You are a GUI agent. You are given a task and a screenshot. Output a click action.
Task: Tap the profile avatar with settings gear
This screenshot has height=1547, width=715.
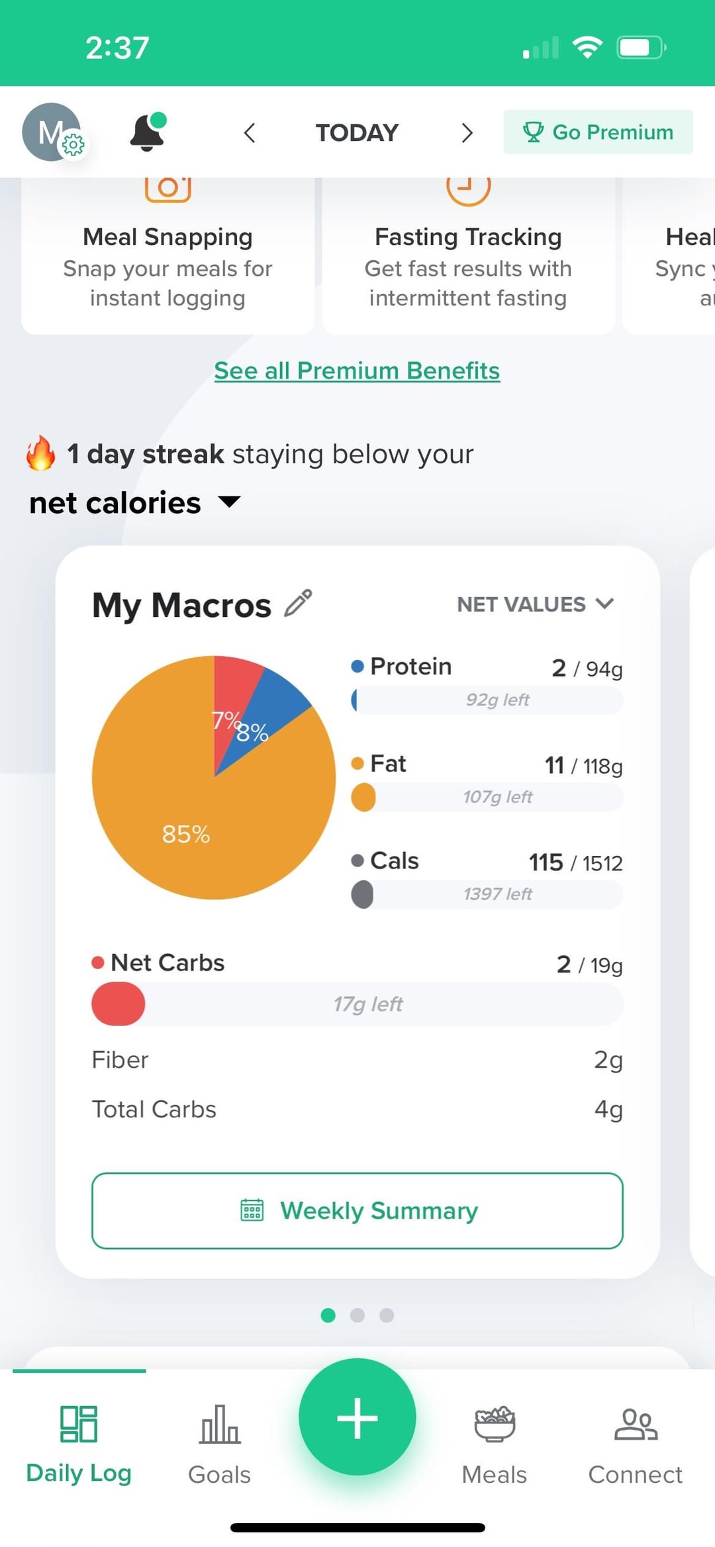click(53, 132)
